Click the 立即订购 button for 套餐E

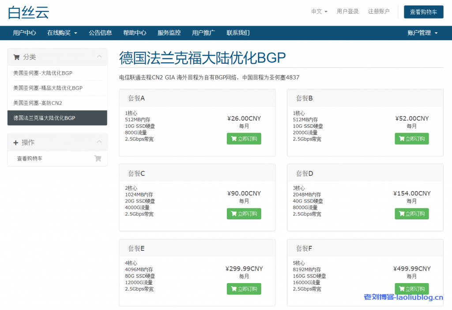point(244,288)
